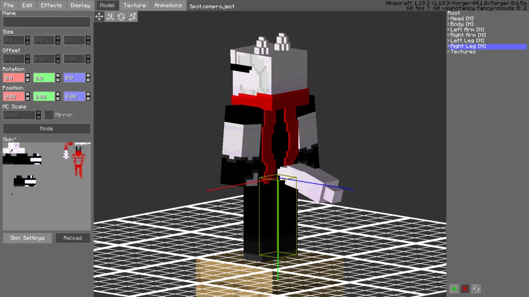This screenshot has width=529, height=297.
Task: Click the red X delete-part icon
Action: pos(465,289)
